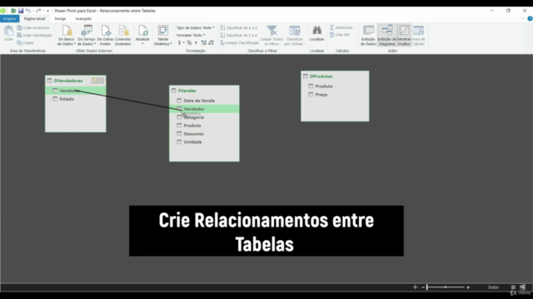Screen dimensions: 533x299
Task: Click the Atualizar refresh icon
Action: point(142,31)
